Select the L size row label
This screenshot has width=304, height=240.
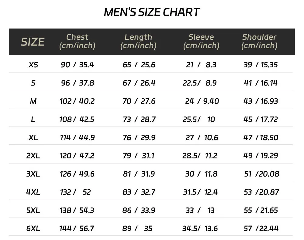tap(33, 119)
